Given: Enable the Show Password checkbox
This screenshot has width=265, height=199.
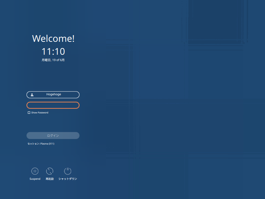Looking at the screenshot, I should (x=29, y=112).
